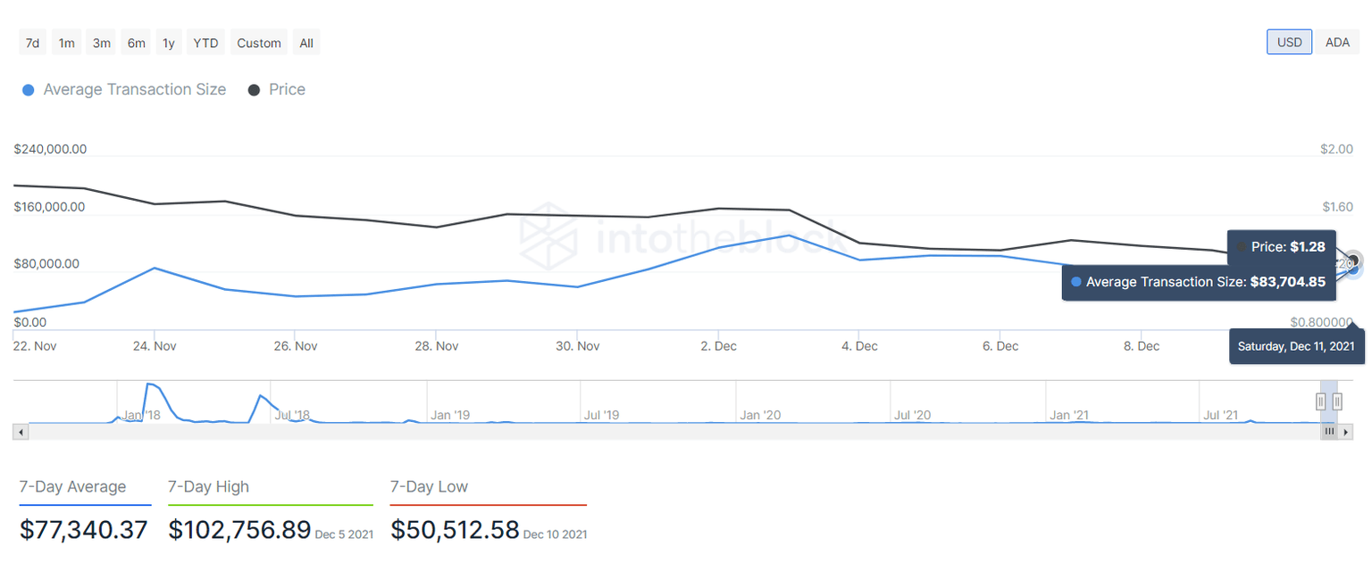Select the YTD range button
The image size is (1372, 571).
pos(206,43)
